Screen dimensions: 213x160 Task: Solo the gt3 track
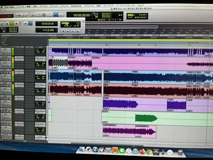click(7, 99)
